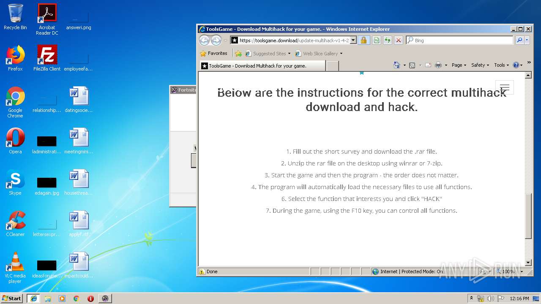541x304 pixels.
Task: Stop loading with the red X icon
Action: (x=399, y=40)
